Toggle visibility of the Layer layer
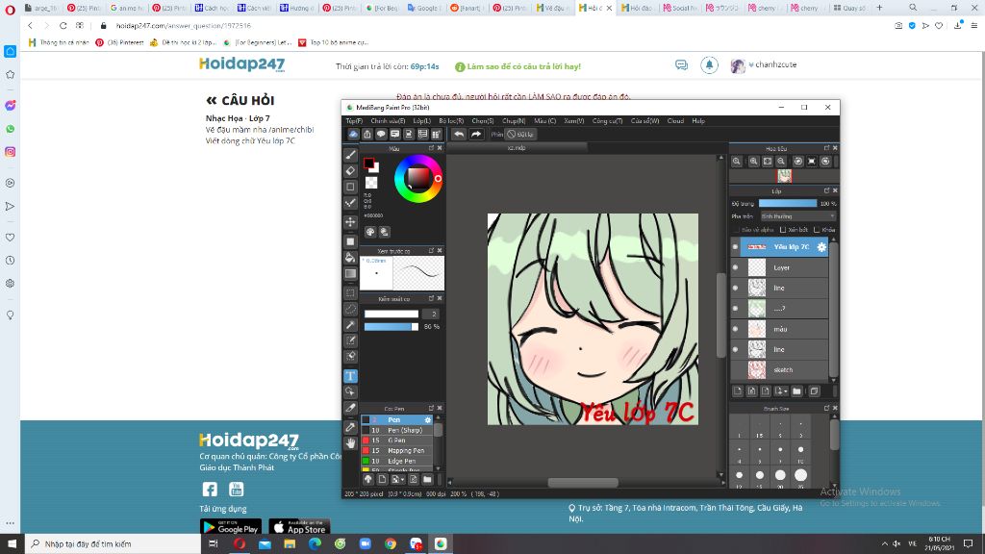Viewport: 985px width, 554px height. click(735, 267)
